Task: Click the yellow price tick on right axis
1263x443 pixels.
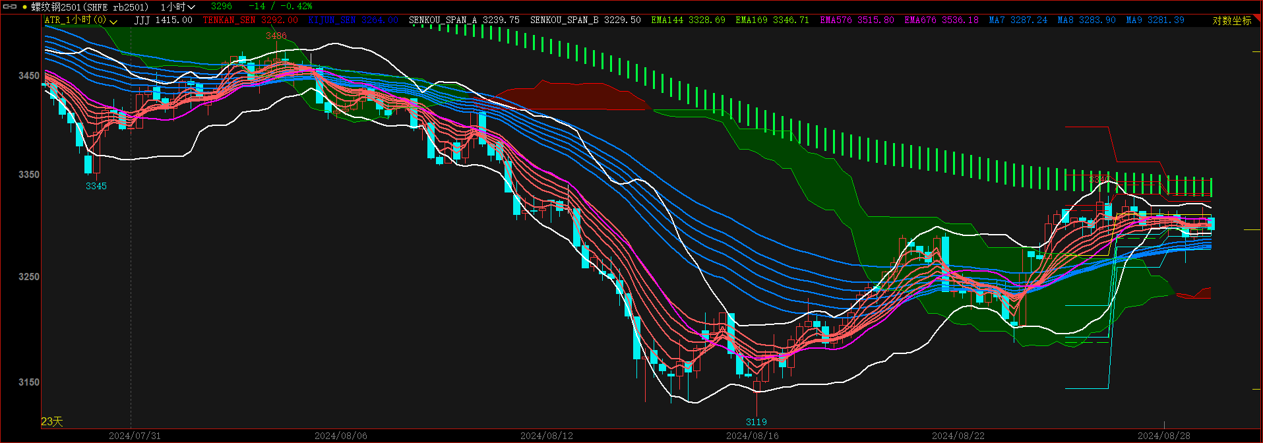Action: (x=1251, y=229)
